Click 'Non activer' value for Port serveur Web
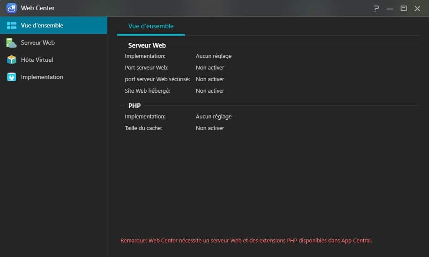 [x=210, y=67]
